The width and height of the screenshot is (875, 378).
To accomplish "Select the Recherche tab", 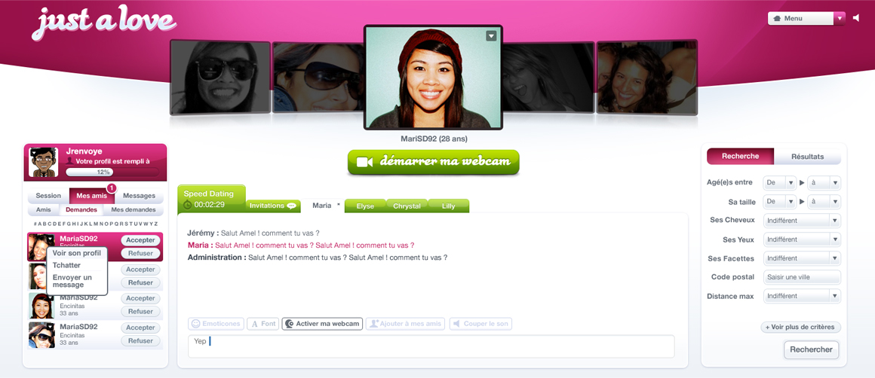I will click(741, 157).
